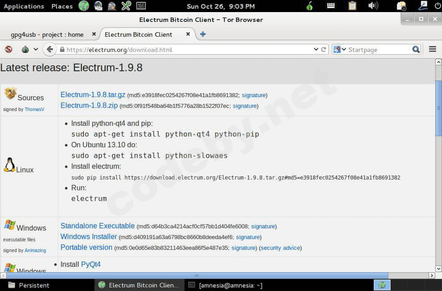Open signature link for tar.gz source
442x291 pixels.
pyautogui.click(x=254, y=95)
